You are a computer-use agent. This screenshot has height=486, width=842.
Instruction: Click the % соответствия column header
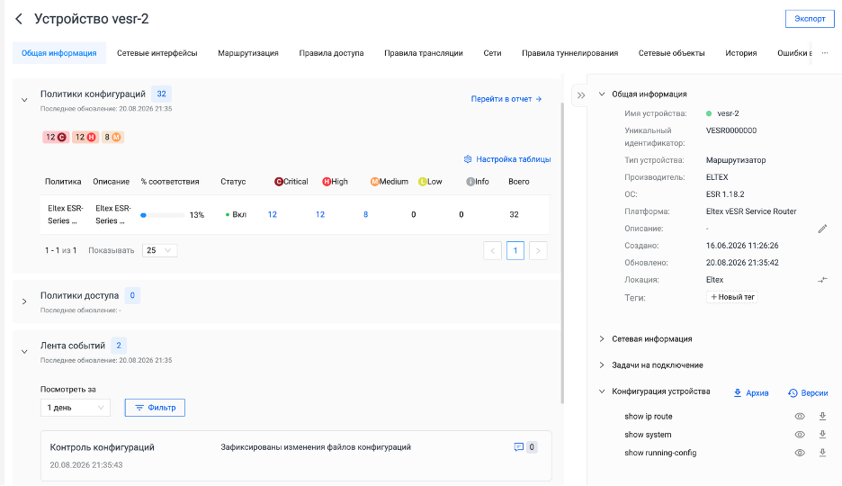[x=170, y=182]
